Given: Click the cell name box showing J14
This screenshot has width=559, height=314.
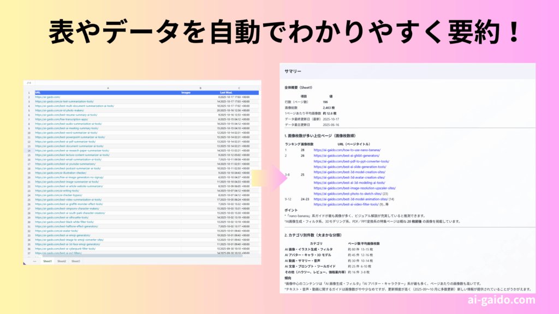Looking at the screenshot, I should click(29, 83).
